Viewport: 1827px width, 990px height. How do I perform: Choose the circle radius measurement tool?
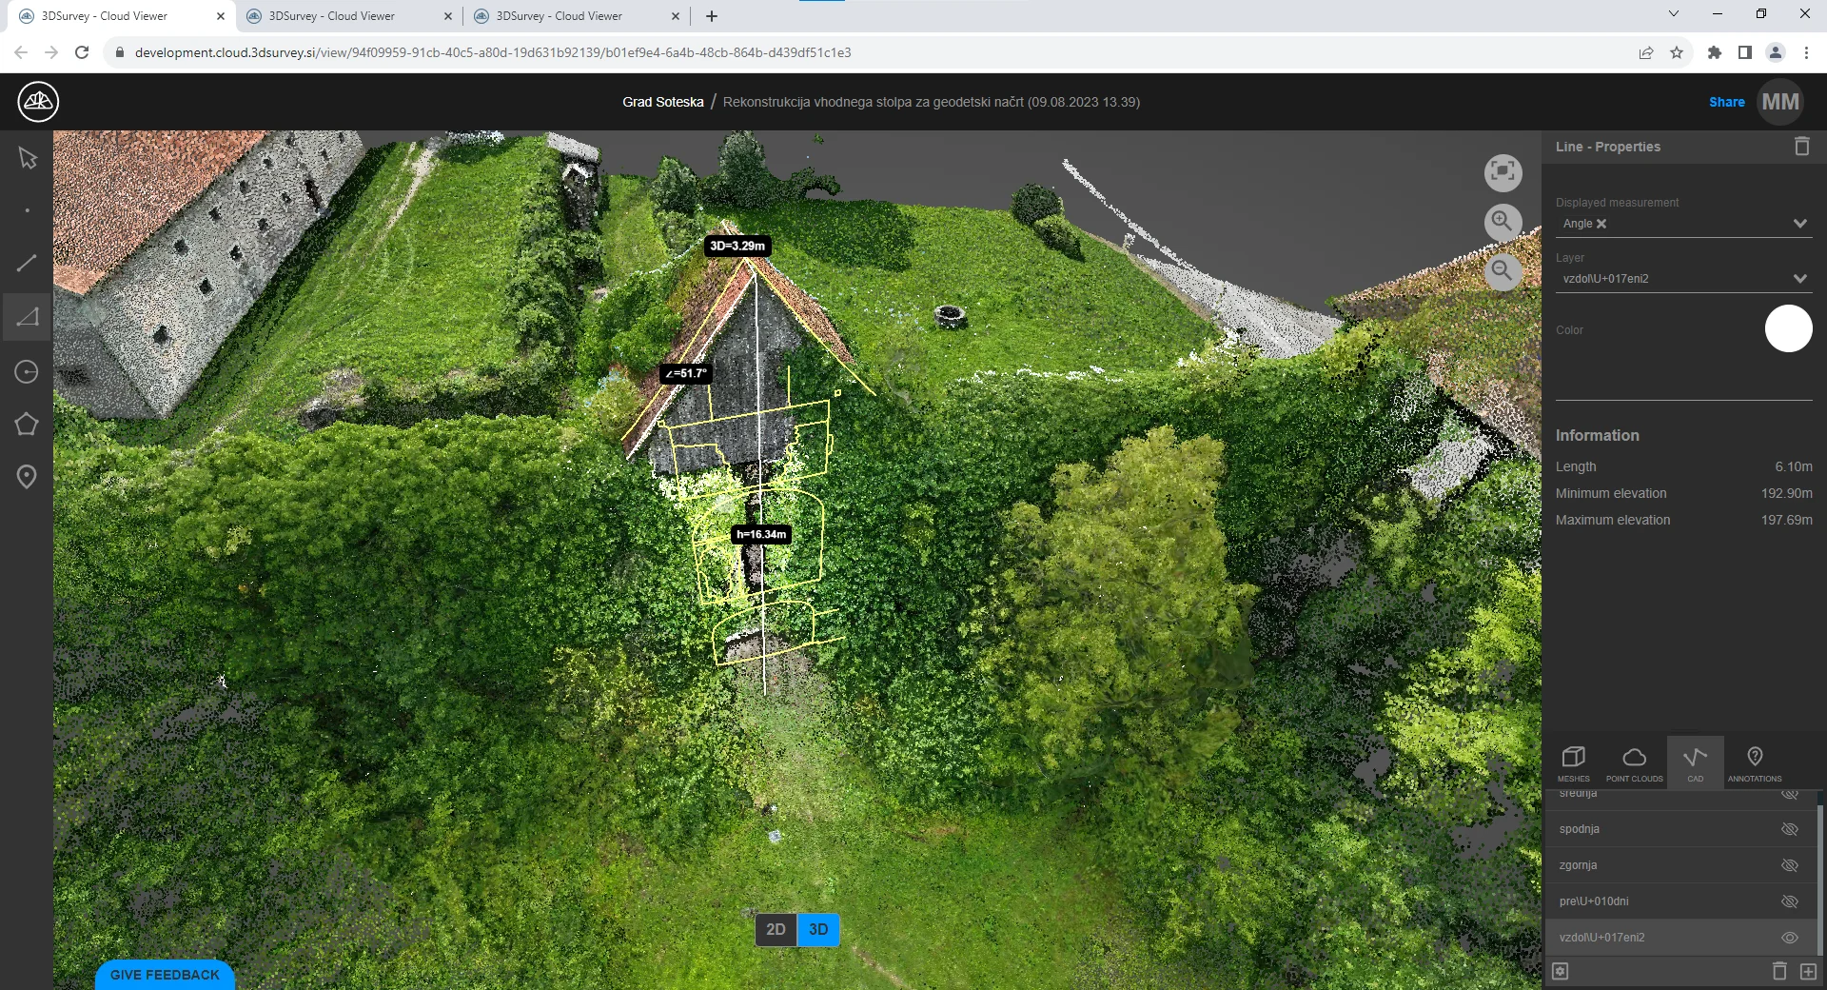pos(26,371)
